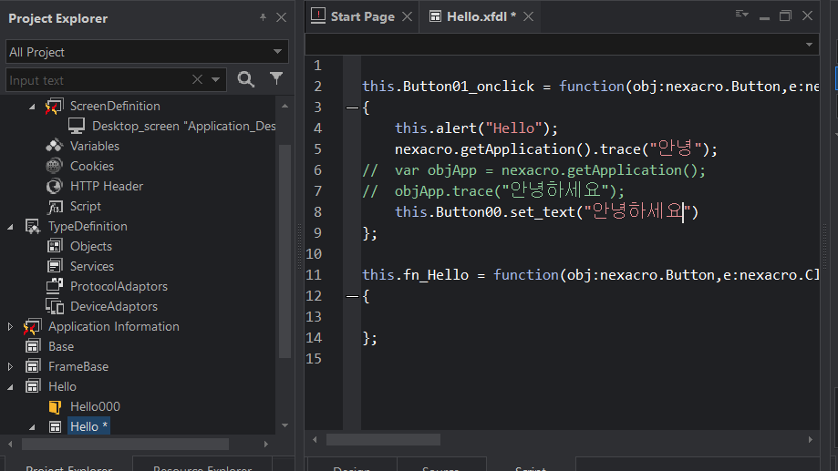
Task: Open the Start Page tab
Action: pyautogui.click(x=362, y=16)
